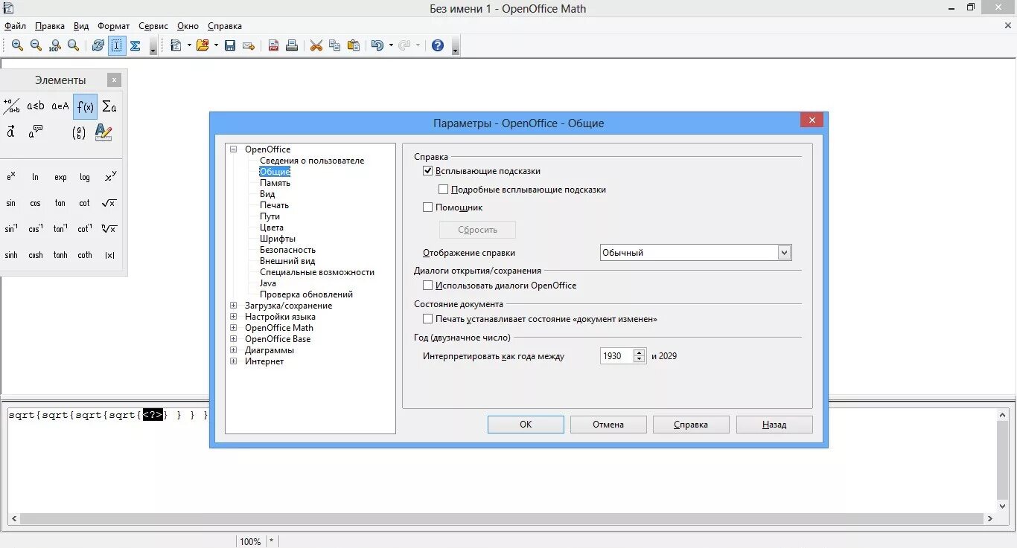Check Печать устанавливает состояние «документ изменен»
Screen dimensions: 1017x548
428,319
